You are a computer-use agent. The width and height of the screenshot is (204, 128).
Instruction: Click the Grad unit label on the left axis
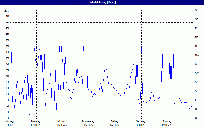tap(7, 12)
